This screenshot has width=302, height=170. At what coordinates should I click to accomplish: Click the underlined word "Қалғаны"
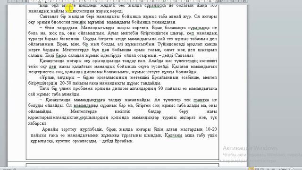click(173, 136)
